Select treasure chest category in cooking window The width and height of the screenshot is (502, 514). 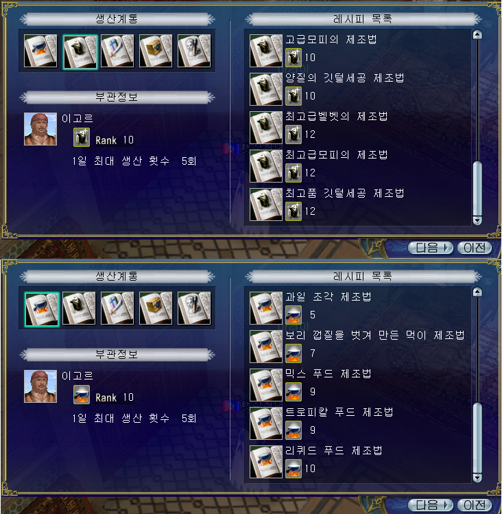click(x=156, y=308)
